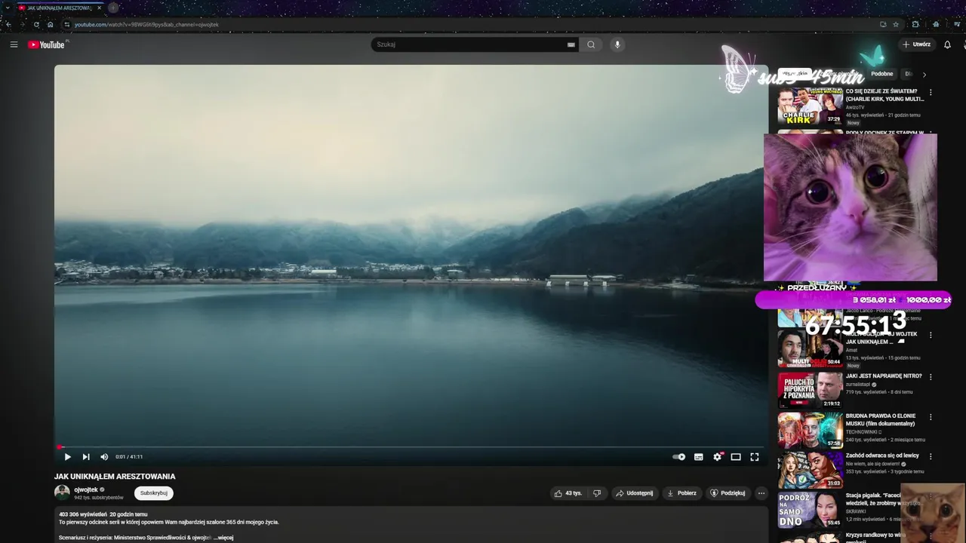Open PODRÓŻ NA SAMO DNO thumbnail
Image resolution: width=966 pixels, height=543 pixels.
pos(810,510)
